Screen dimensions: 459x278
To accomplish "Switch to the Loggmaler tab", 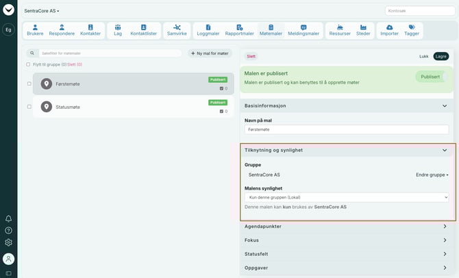I will [x=207, y=30].
